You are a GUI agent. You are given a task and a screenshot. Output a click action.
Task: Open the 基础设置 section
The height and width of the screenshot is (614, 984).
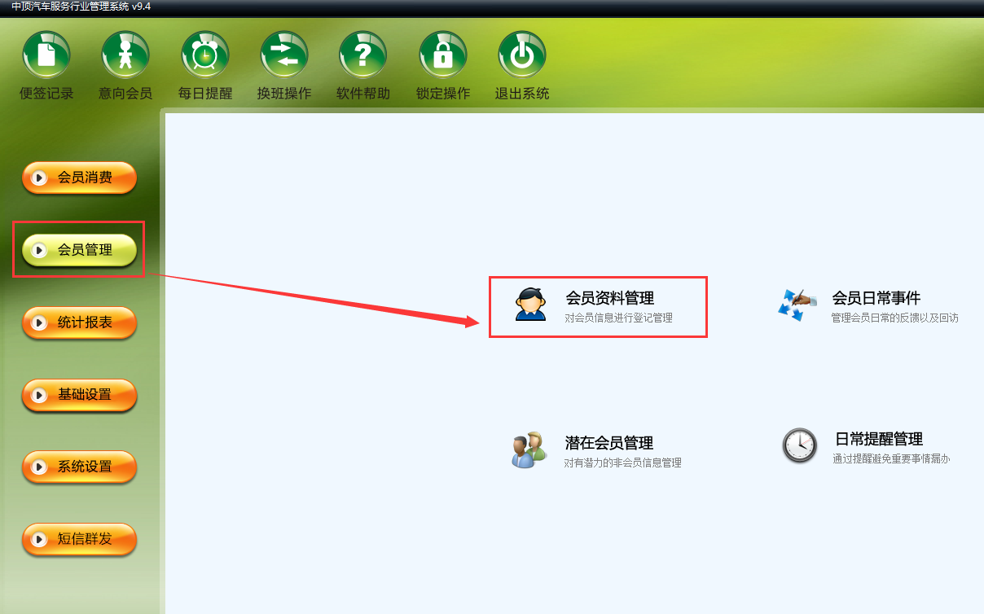pyautogui.click(x=79, y=395)
